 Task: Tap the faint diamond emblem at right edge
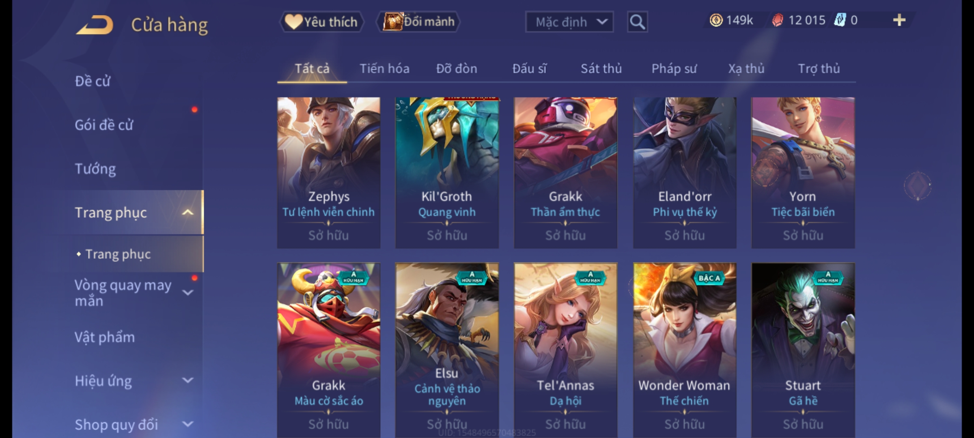pos(917,186)
